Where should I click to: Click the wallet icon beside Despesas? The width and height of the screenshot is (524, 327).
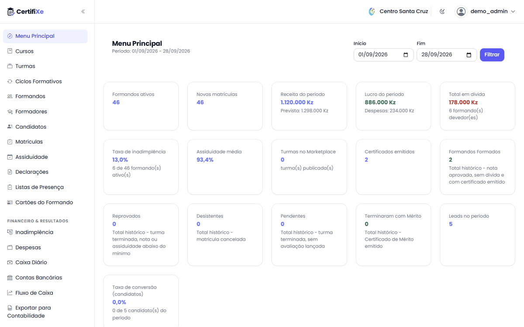pos(10,248)
